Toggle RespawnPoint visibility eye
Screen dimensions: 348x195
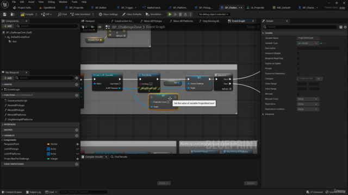[77, 144]
